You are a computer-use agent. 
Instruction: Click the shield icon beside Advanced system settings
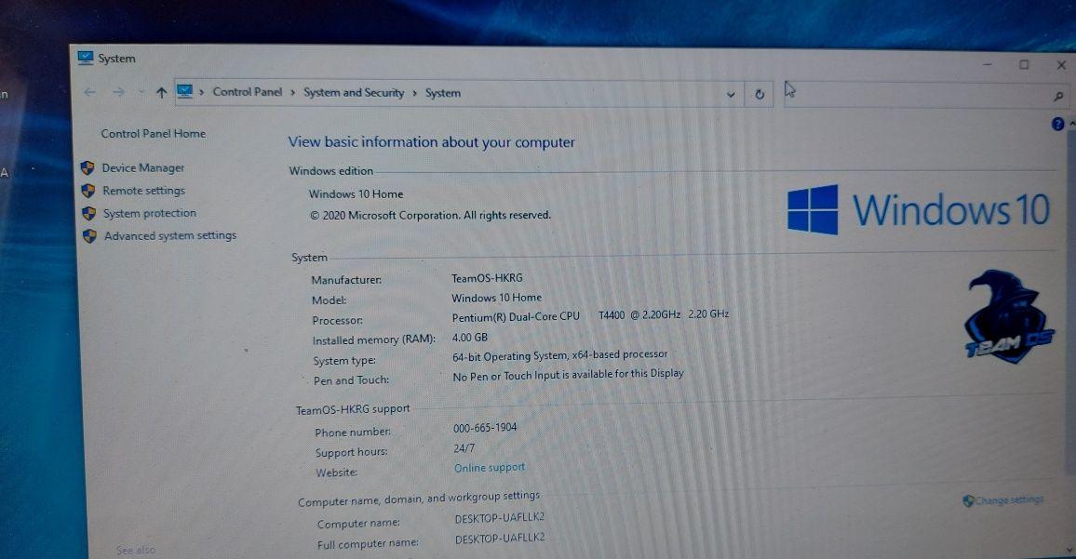coord(89,236)
